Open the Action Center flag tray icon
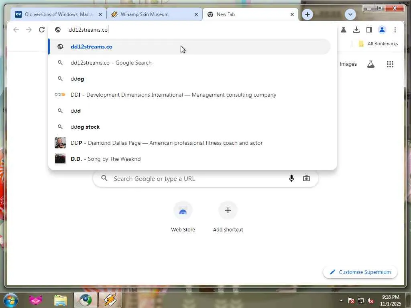411x308 pixels. [351, 301]
